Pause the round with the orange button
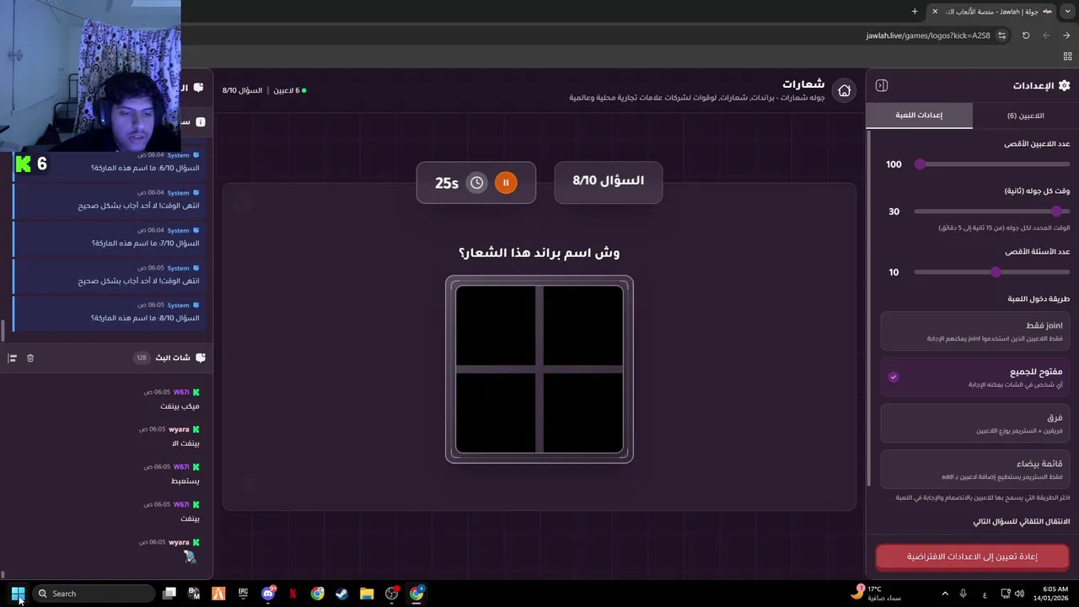The image size is (1079, 607). point(506,182)
